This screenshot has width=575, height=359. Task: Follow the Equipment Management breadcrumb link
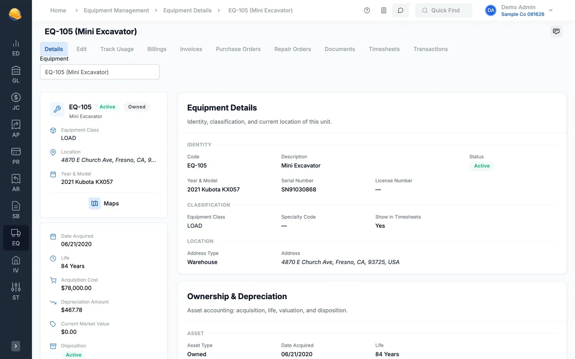click(116, 10)
